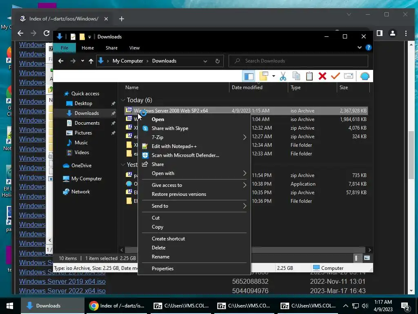Select Pictures in navigation pane
Image resolution: width=418 pixels, height=314 pixels.
83,133
